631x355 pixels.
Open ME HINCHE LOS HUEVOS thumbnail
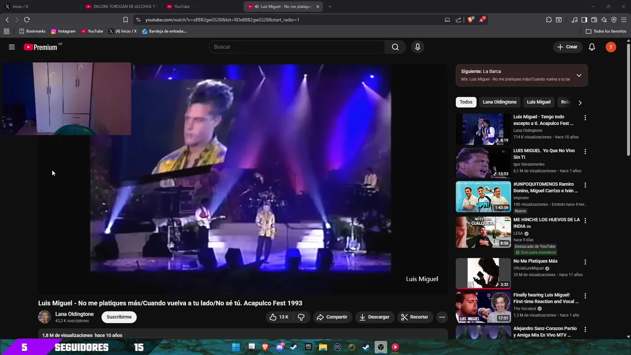(x=483, y=232)
